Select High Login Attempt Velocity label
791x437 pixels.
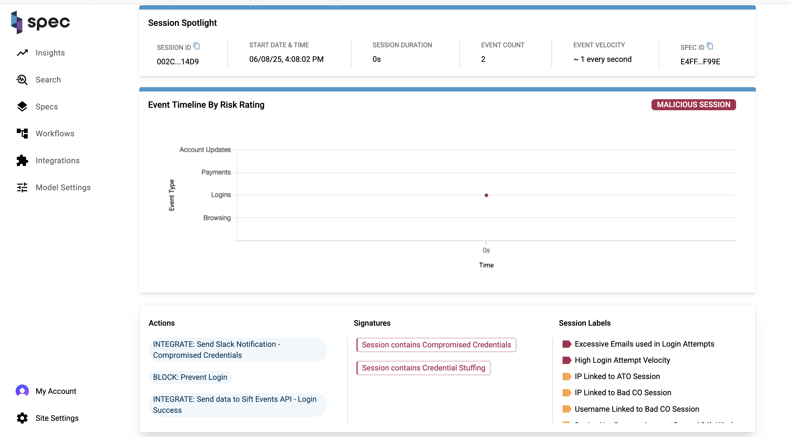[622, 360]
